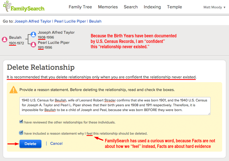The image size is (229, 161).
Task: Click Beulah's name in the tree diagram
Action: (x=15, y=38)
